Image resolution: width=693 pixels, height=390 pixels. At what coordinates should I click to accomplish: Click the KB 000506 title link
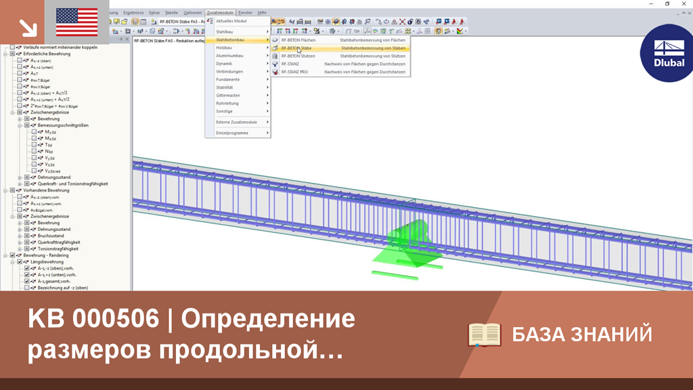pyautogui.click(x=192, y=334)
